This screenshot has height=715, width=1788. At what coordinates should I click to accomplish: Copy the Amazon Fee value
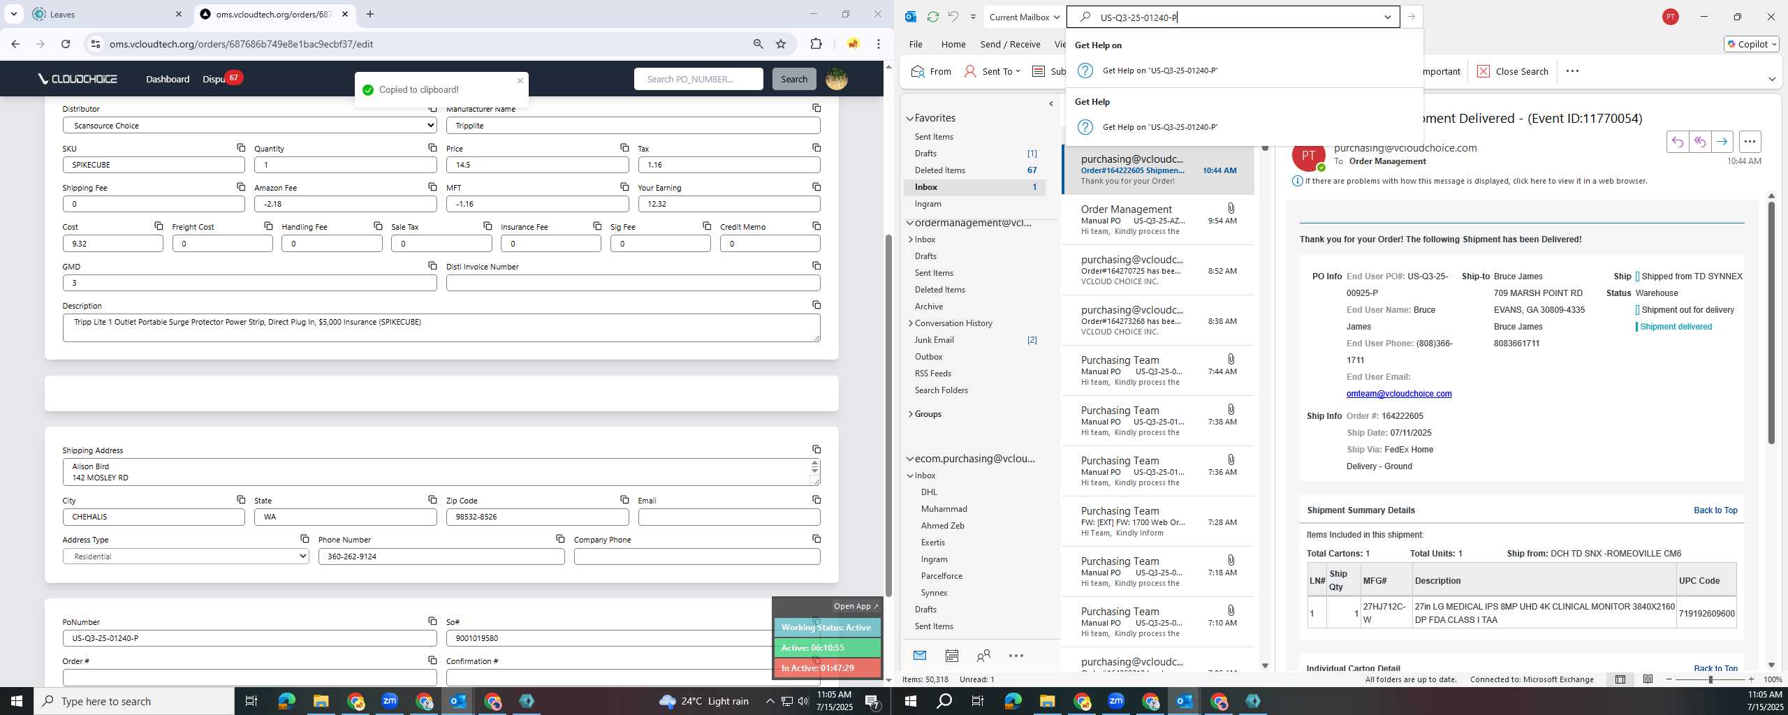tap(432, 186)
